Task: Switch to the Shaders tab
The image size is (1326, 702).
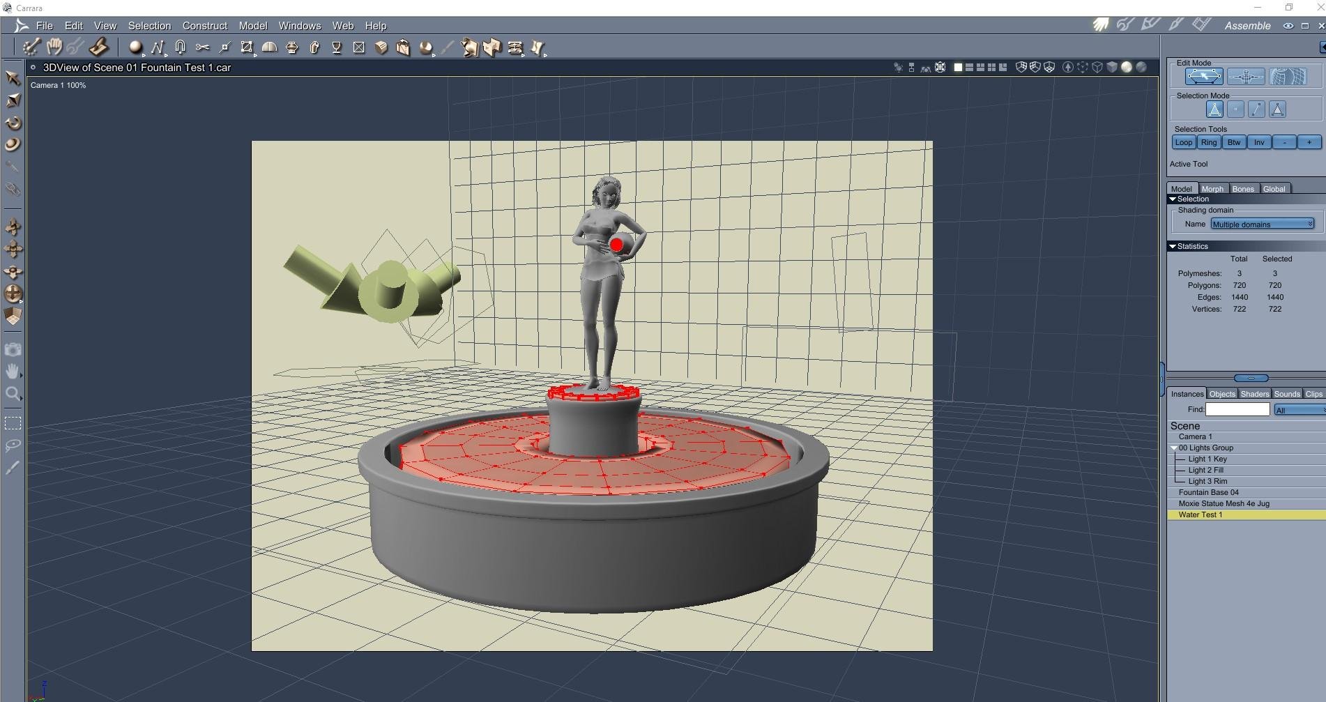Action: [x=1255, y=394]
